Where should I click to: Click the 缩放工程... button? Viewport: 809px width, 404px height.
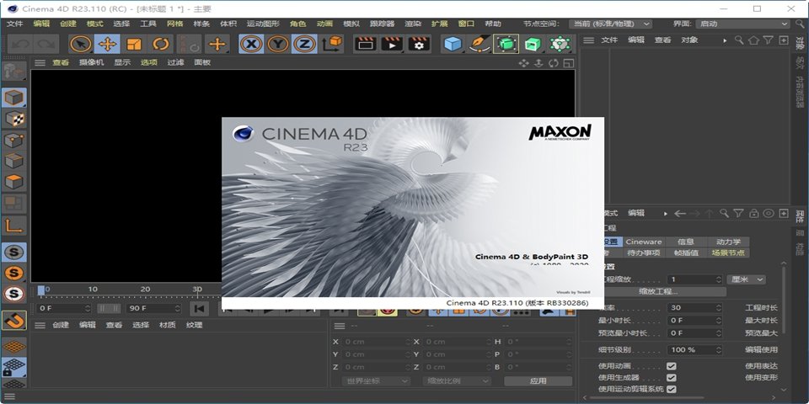tap(658, 292)
